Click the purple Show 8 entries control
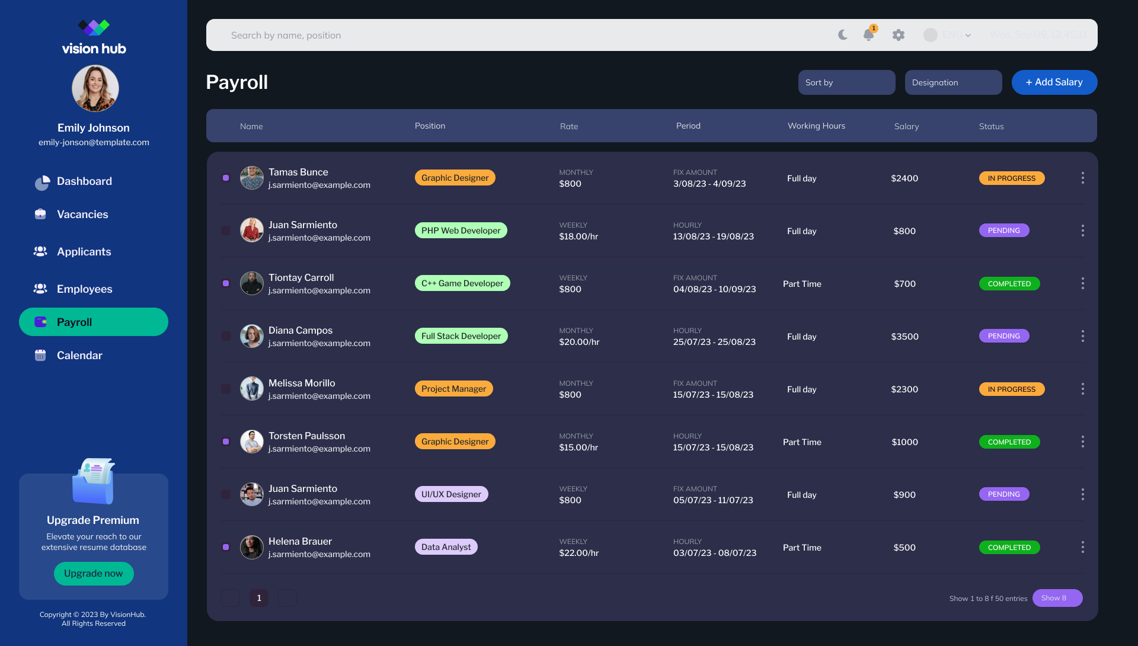 tap(1057, 598)
